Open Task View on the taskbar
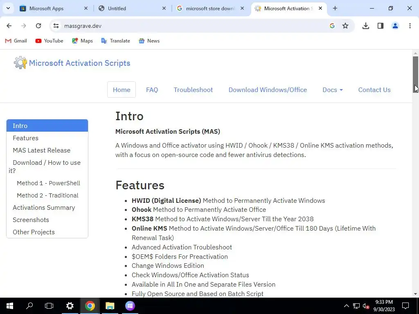Screen dimensions: 419x314 49,306
